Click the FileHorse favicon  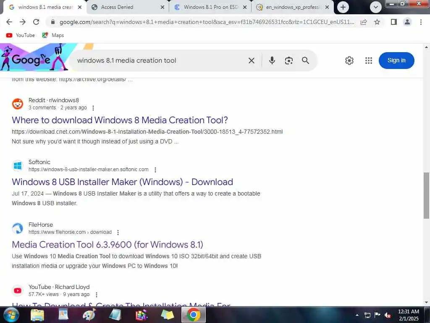point(18,228)
